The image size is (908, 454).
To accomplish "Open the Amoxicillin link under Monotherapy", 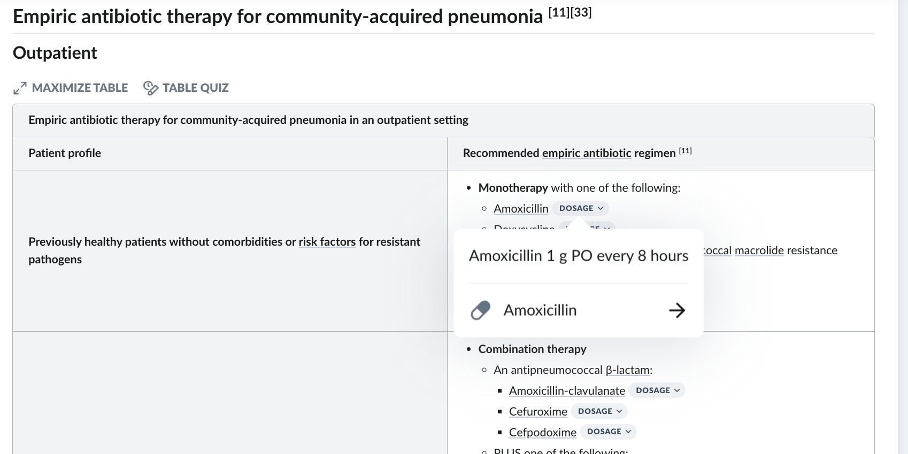I will [521, 208].
